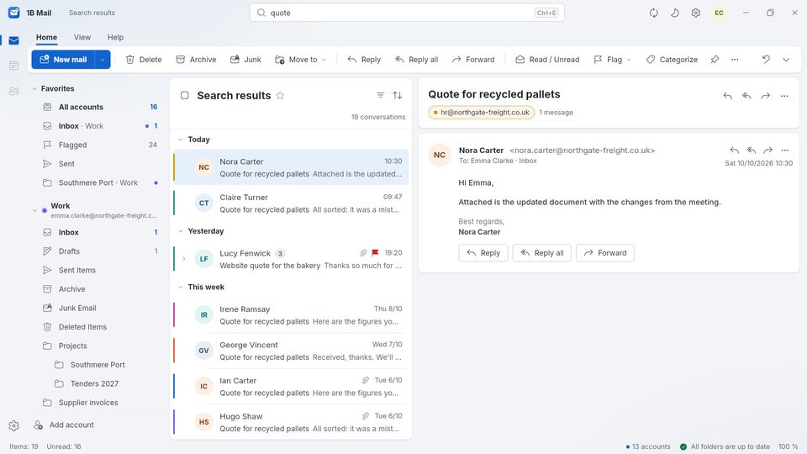The image size is (807, 454).
Task: Open the filter icon in message list
Action: pyautogui.click(x=380, y=95)
